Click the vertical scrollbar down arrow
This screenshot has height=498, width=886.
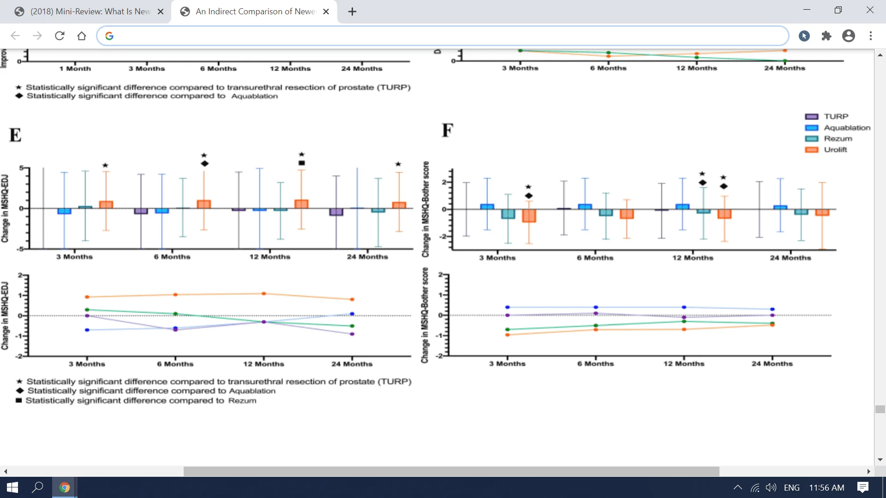click(x=880, y=460)
